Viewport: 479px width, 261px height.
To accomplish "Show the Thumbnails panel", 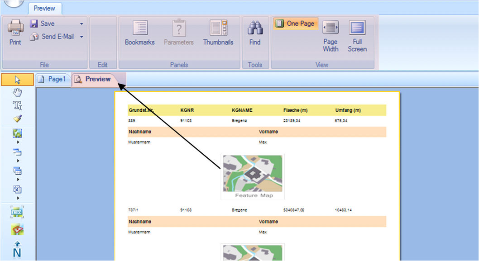I will 218,33.
